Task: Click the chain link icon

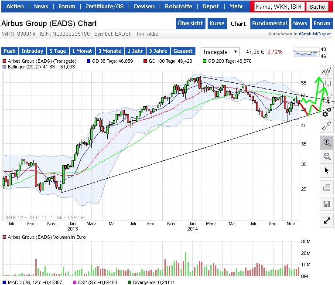Action: click(327, 127)
